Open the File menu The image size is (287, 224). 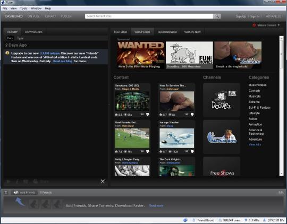point(5,8)
